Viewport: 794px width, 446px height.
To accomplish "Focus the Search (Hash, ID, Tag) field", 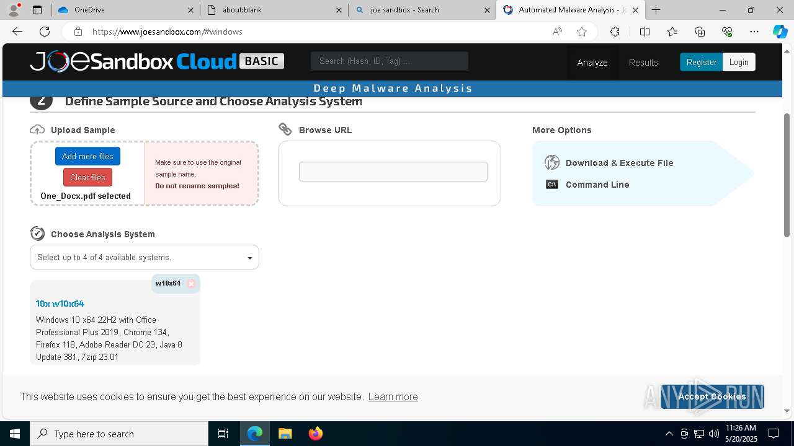I will [x=390, y=61].
